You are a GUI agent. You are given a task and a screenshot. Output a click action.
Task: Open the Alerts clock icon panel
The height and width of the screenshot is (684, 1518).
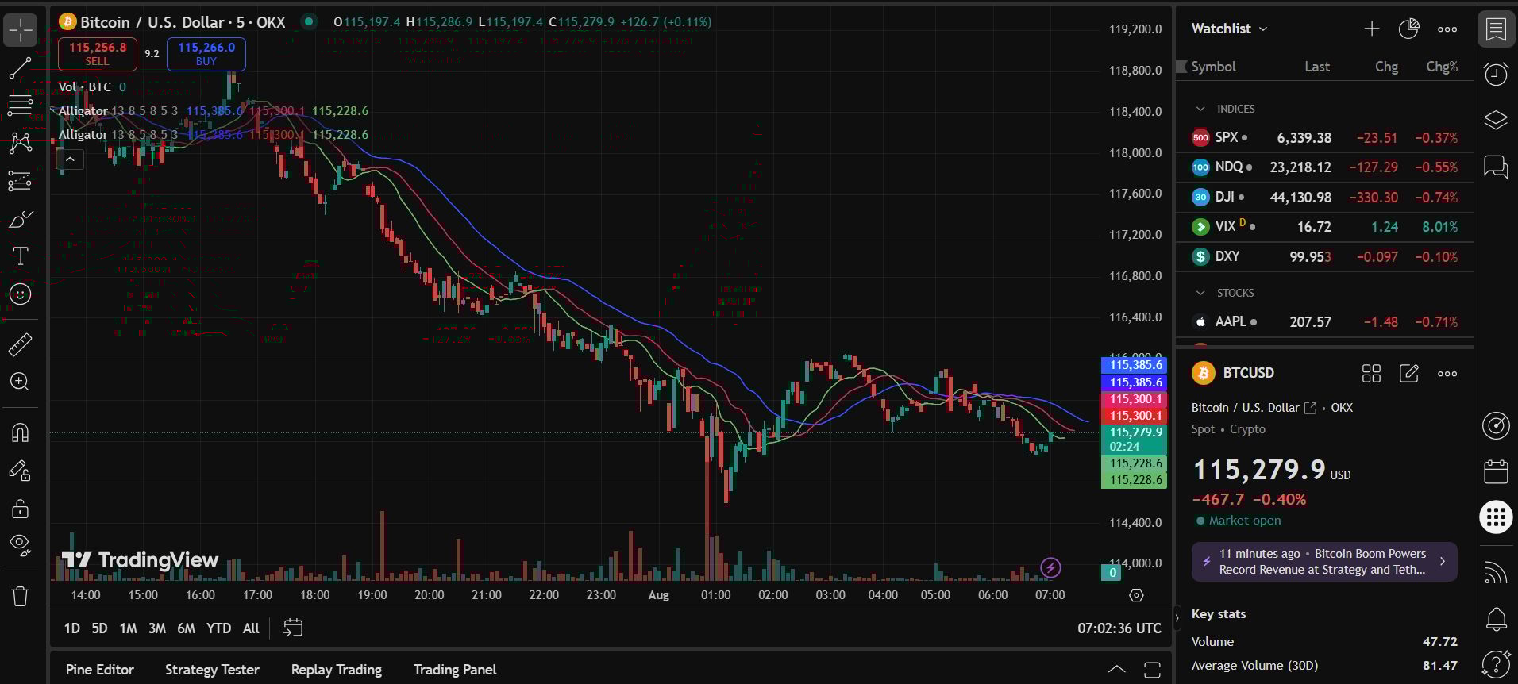[1496, 74]
